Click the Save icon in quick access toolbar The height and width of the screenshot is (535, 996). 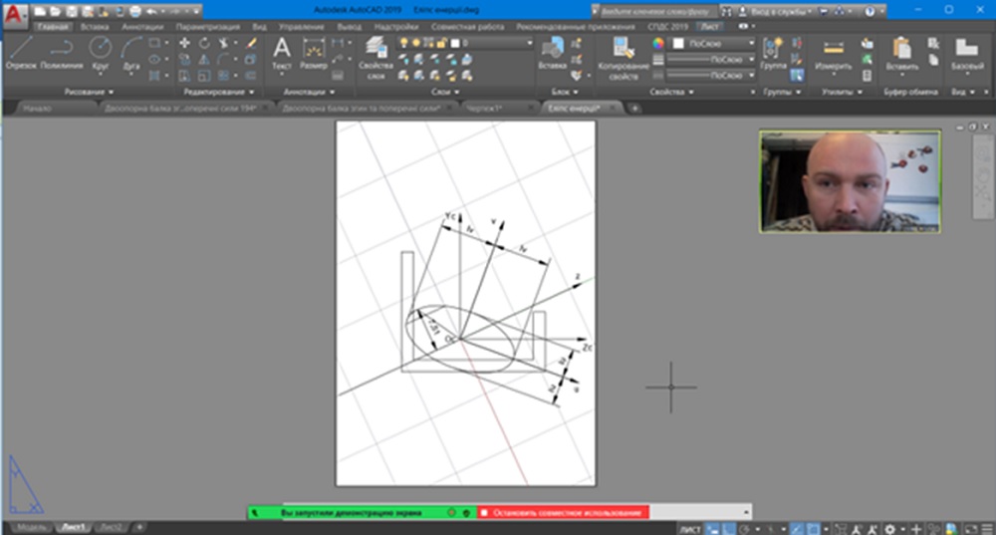[x=73, y=11]
